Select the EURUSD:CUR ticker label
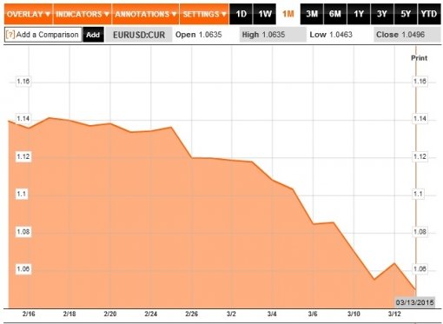Image resolution: width=443 pixels, height=324 pixels. tap(139, 35)
